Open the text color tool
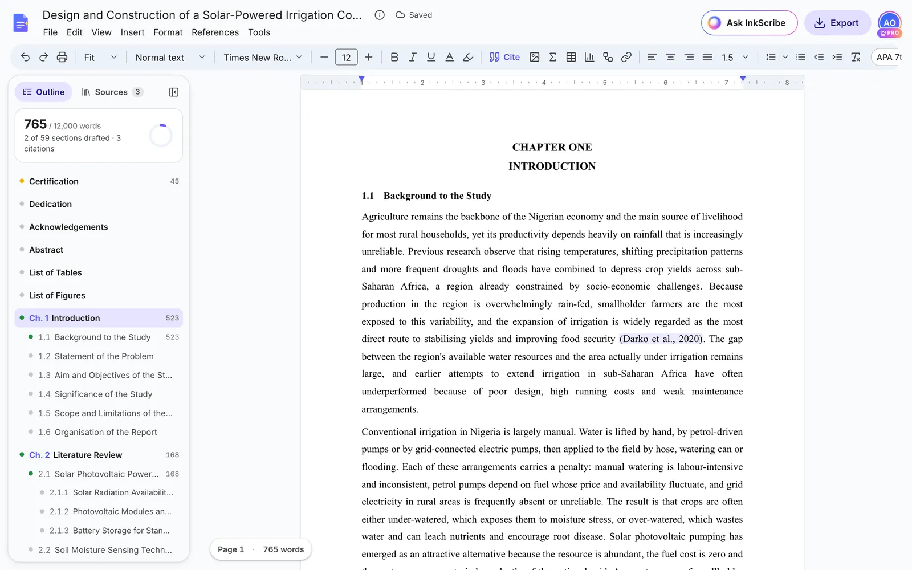Viewport: 912px width, 570px height. coord(449,57)
